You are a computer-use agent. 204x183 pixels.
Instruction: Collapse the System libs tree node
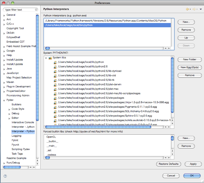[x=46, y=58]
